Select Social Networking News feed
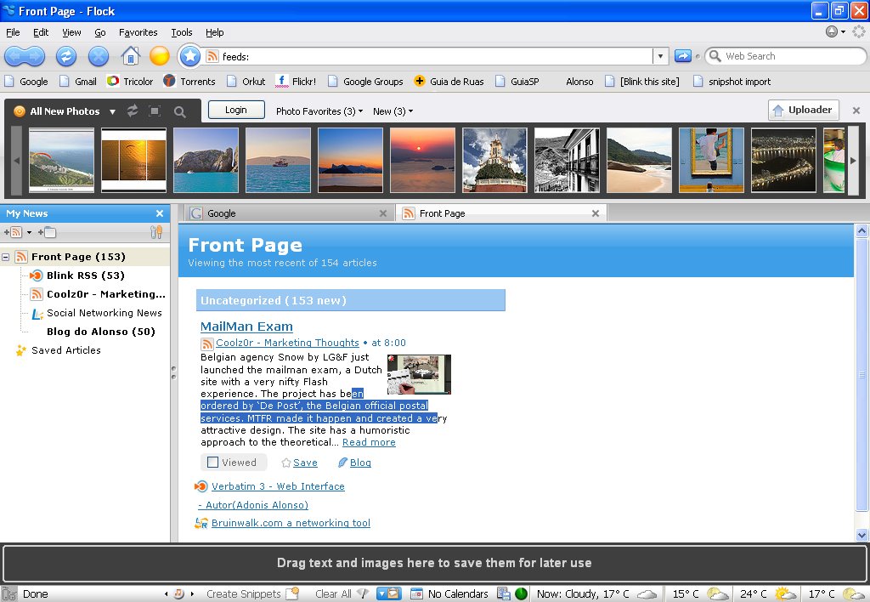 tap(105, 313)
